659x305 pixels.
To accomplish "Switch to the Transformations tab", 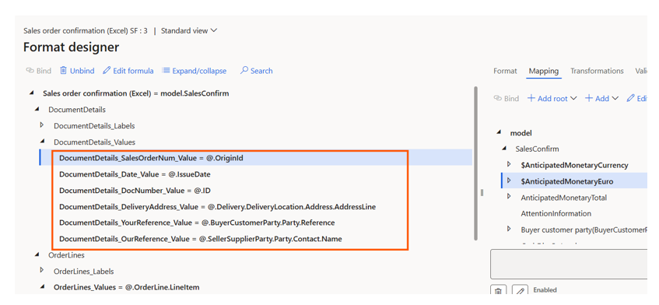I will coord(597,71).
